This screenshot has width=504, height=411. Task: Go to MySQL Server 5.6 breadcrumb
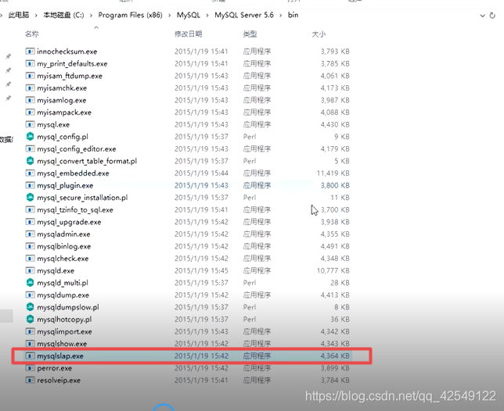(x=244, y=15)
